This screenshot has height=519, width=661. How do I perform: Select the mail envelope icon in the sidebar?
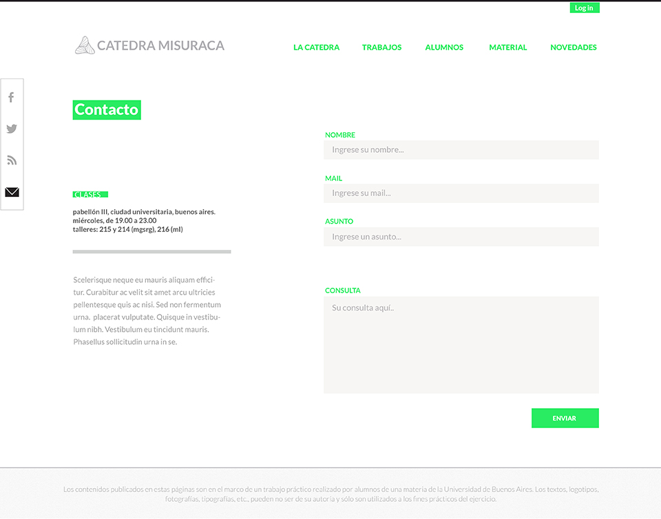click(12, 192)
